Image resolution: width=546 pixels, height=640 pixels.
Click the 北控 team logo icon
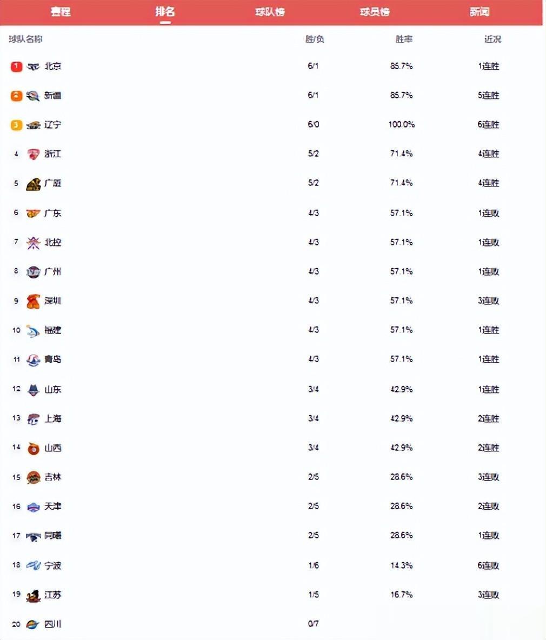33,243
